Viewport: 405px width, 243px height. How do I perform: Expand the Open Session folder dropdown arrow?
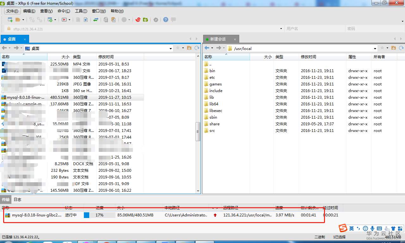(23, 20)
